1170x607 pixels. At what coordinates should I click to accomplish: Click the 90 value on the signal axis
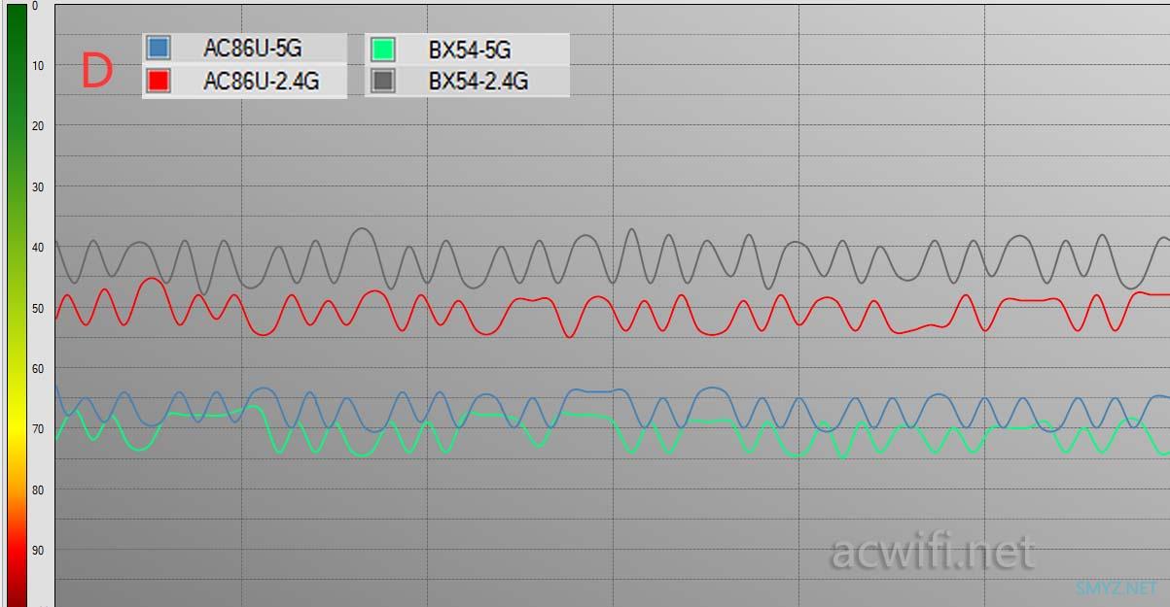(x=38, y=551)
